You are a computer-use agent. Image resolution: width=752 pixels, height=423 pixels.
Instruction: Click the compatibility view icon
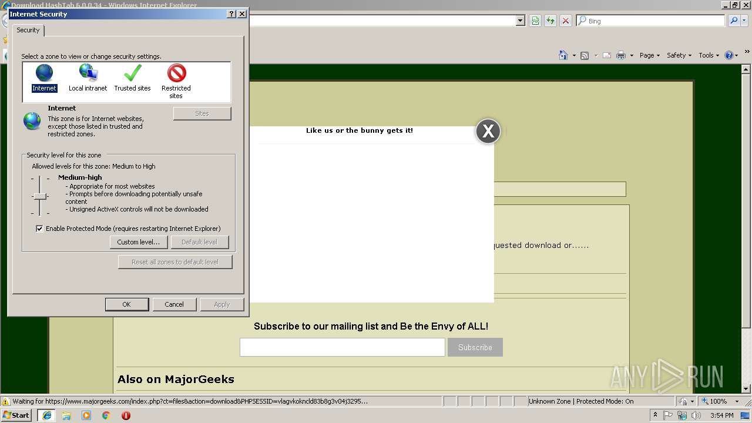(x=535, y=21)
